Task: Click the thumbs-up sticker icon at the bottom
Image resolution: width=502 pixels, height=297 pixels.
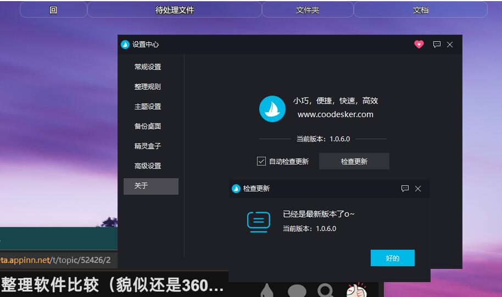Action: (356, 290)
